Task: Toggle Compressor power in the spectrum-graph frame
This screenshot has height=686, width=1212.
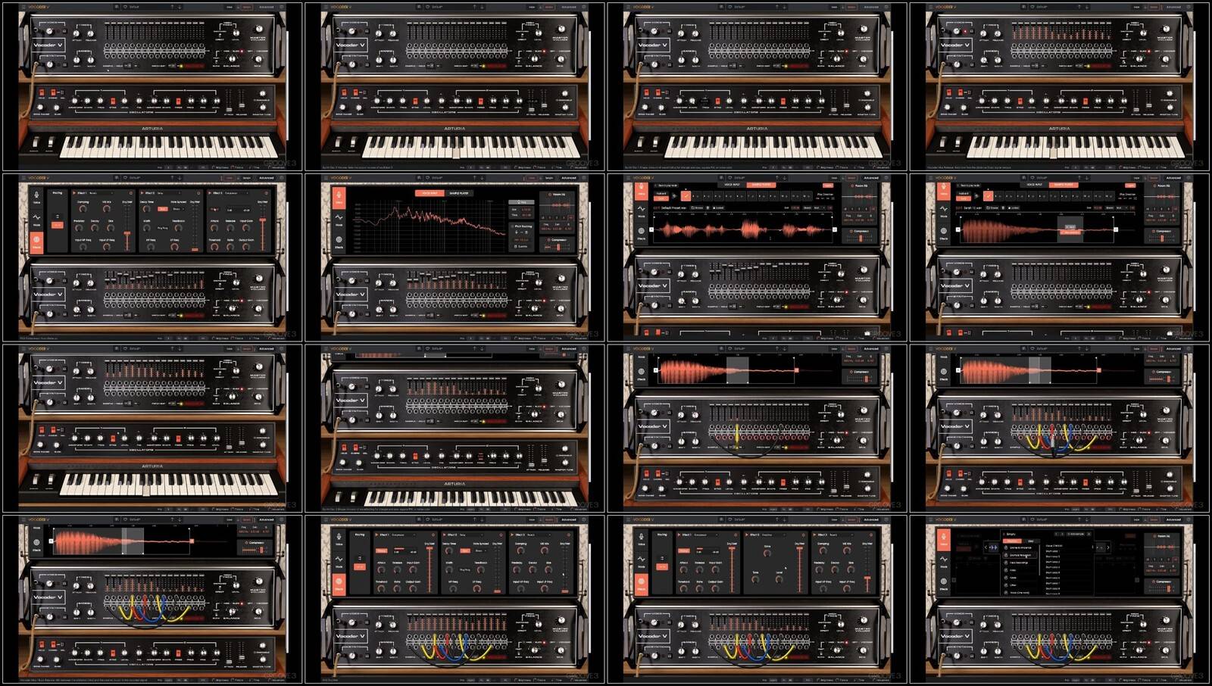Action: [x=549, y=240]
